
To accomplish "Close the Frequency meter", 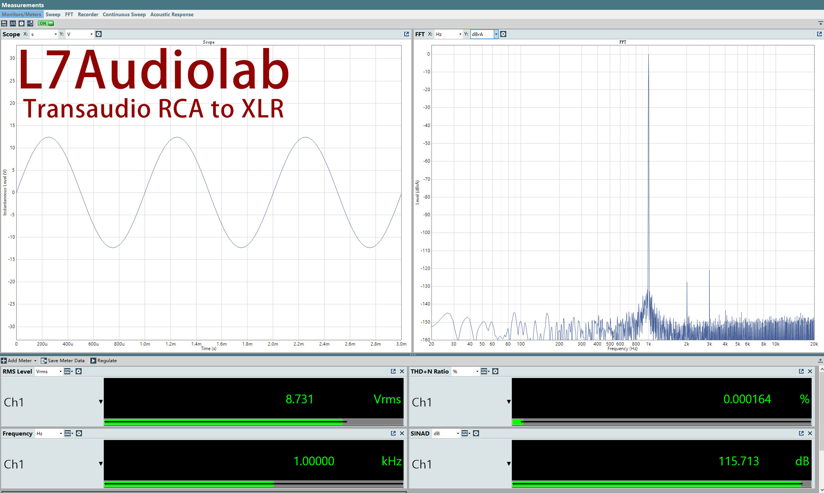I will point(402,433).
